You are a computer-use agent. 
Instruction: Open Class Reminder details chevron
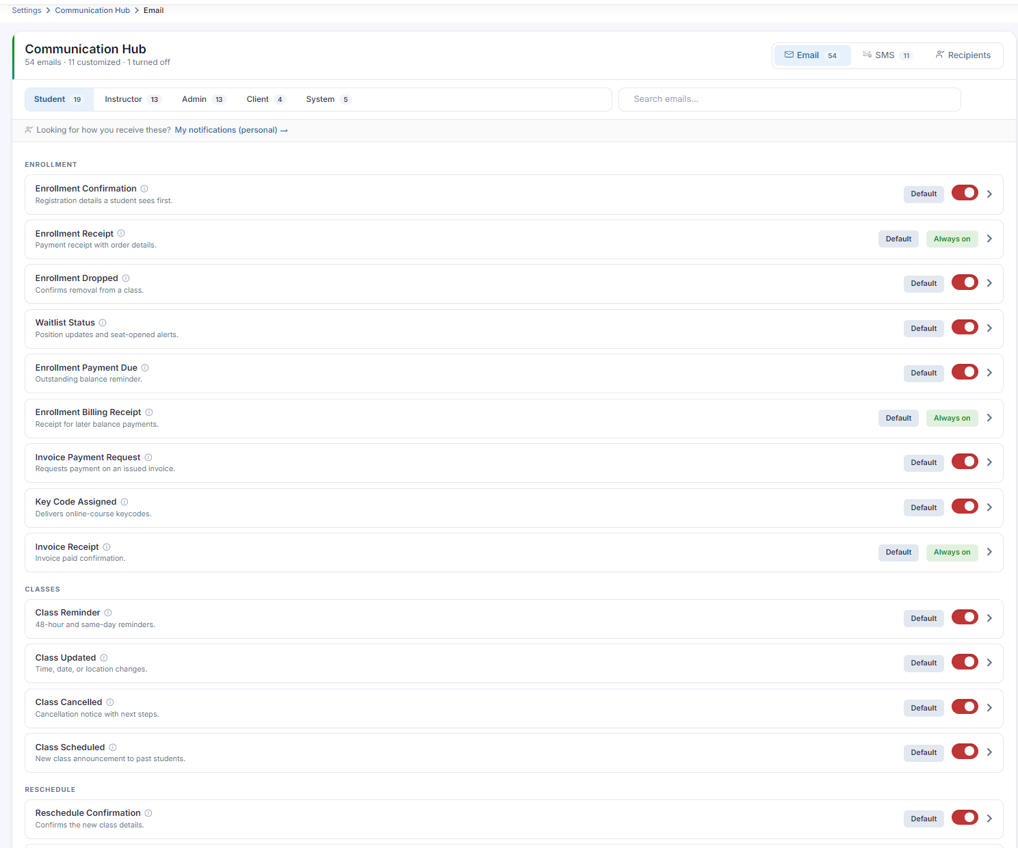(989, 618)
